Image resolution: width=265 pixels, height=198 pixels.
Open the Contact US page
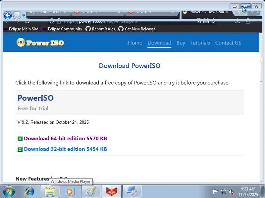[228, 43]
